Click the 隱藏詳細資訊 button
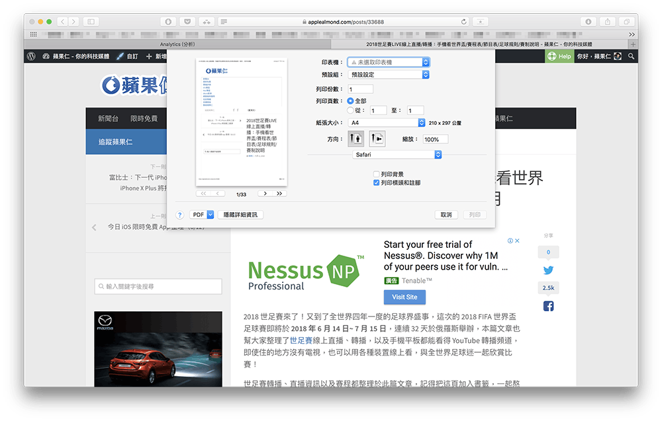Viewport: 662px width, 421px height. pos(240,215)
